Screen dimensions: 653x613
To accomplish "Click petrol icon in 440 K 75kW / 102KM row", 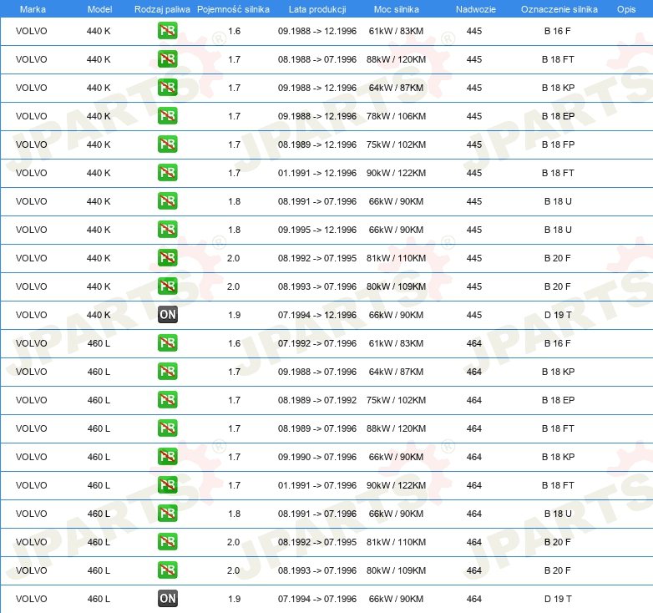I will pos(167,144).
